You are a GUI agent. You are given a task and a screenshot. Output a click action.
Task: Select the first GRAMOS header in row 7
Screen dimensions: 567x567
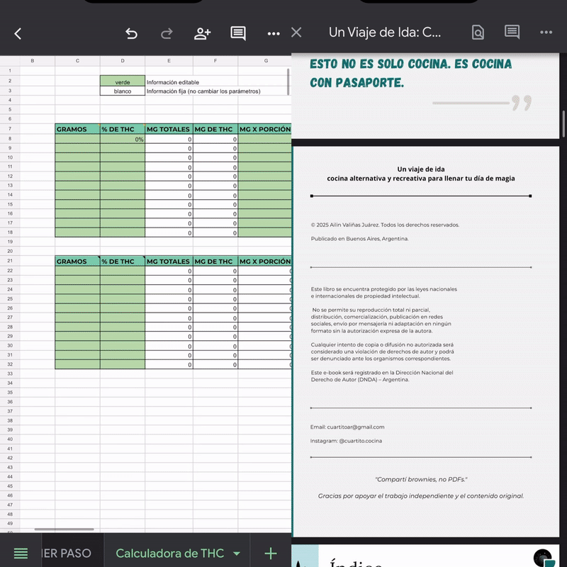77,129
